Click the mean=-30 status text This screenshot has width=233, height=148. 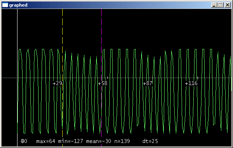coord(98,141)
